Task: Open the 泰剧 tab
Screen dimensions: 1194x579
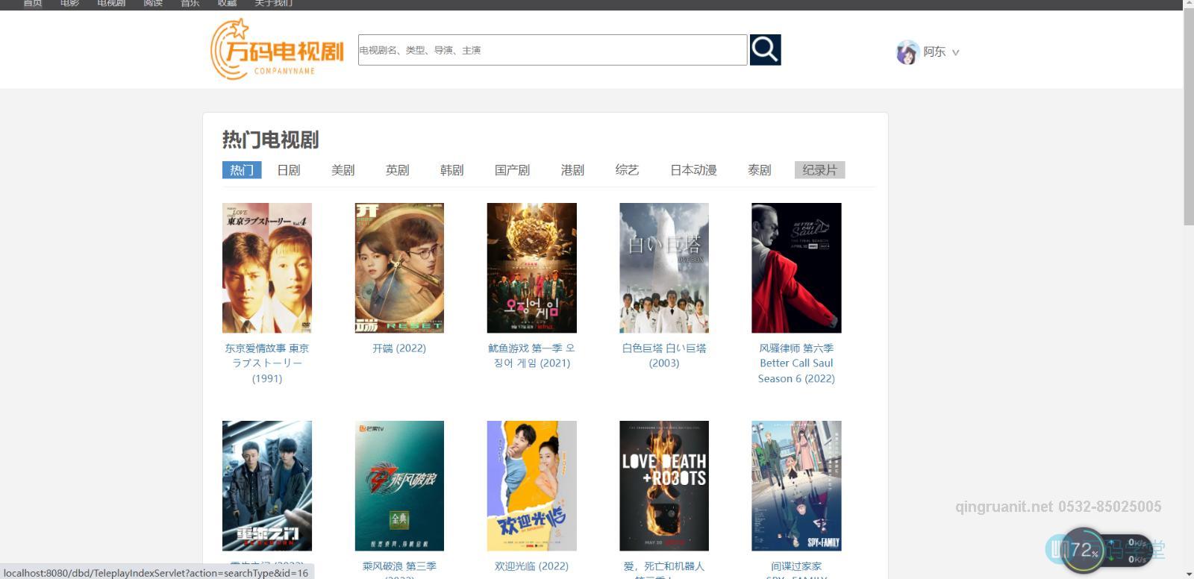Action: pyautogui.click(x=760, y=170)
